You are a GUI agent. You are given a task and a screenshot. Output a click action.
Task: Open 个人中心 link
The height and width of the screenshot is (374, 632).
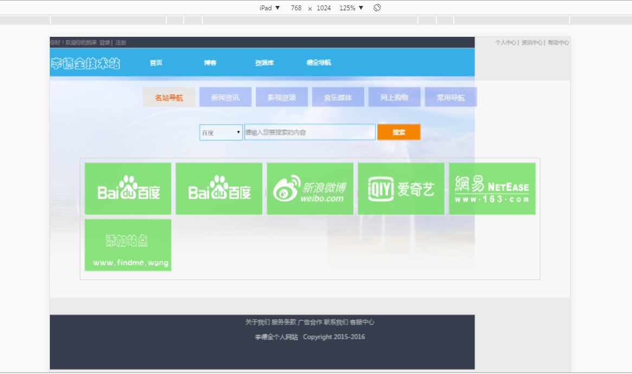pyautogui.click(x=506, y=42)
